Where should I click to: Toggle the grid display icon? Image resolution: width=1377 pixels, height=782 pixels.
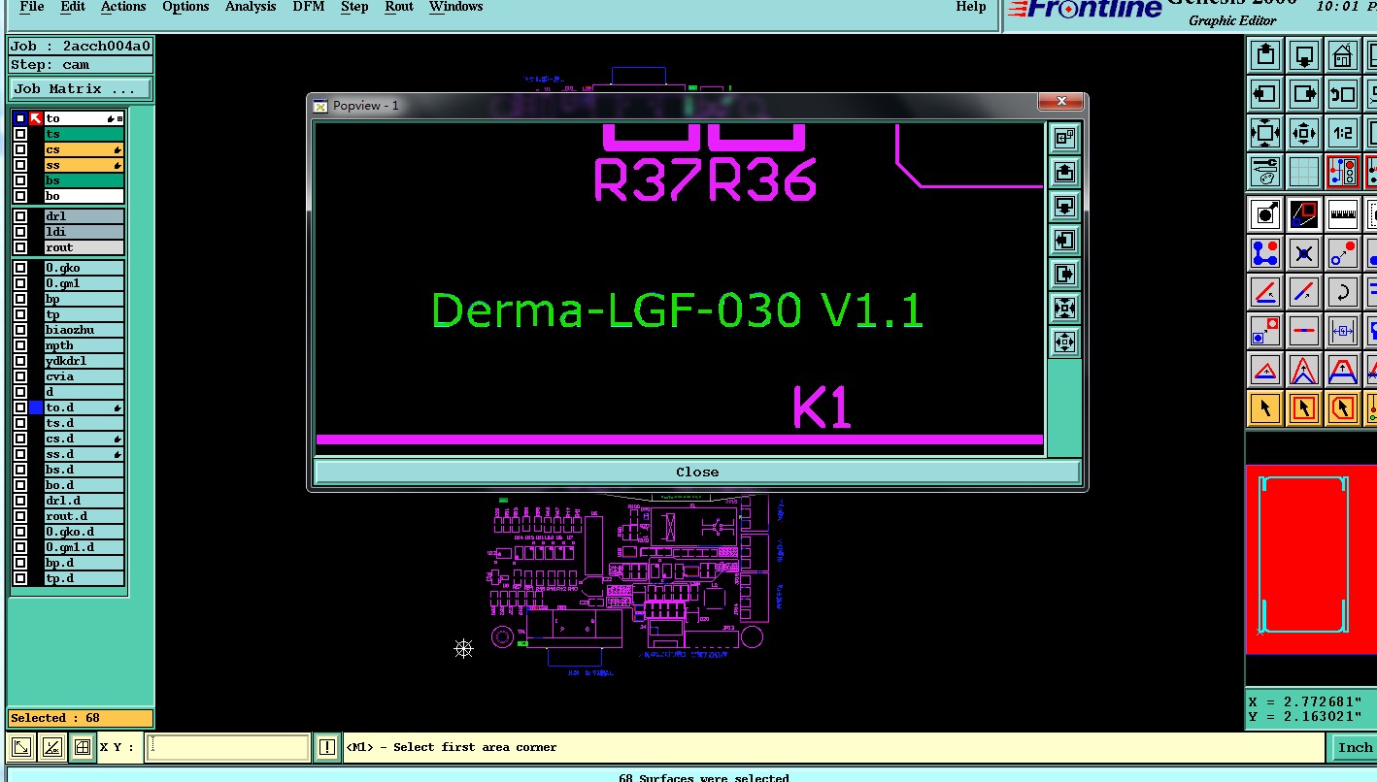(x=1304, y=172)
